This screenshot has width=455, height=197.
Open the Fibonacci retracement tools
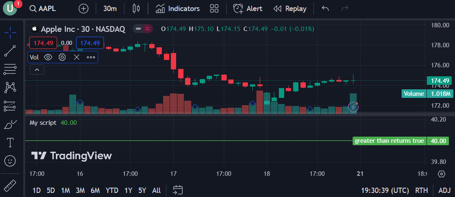[10, 70]
